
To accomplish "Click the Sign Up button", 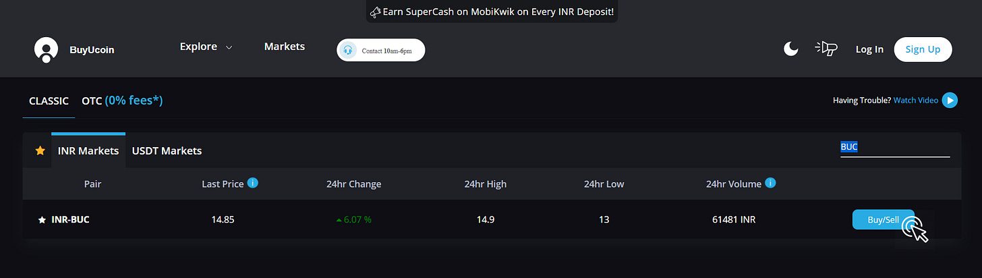I will tap(923, 49).
